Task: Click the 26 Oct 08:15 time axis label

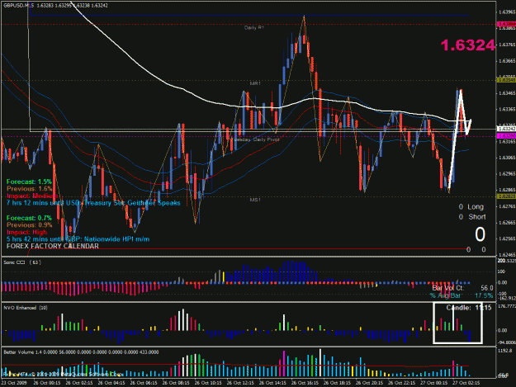Action: (176, 383)
